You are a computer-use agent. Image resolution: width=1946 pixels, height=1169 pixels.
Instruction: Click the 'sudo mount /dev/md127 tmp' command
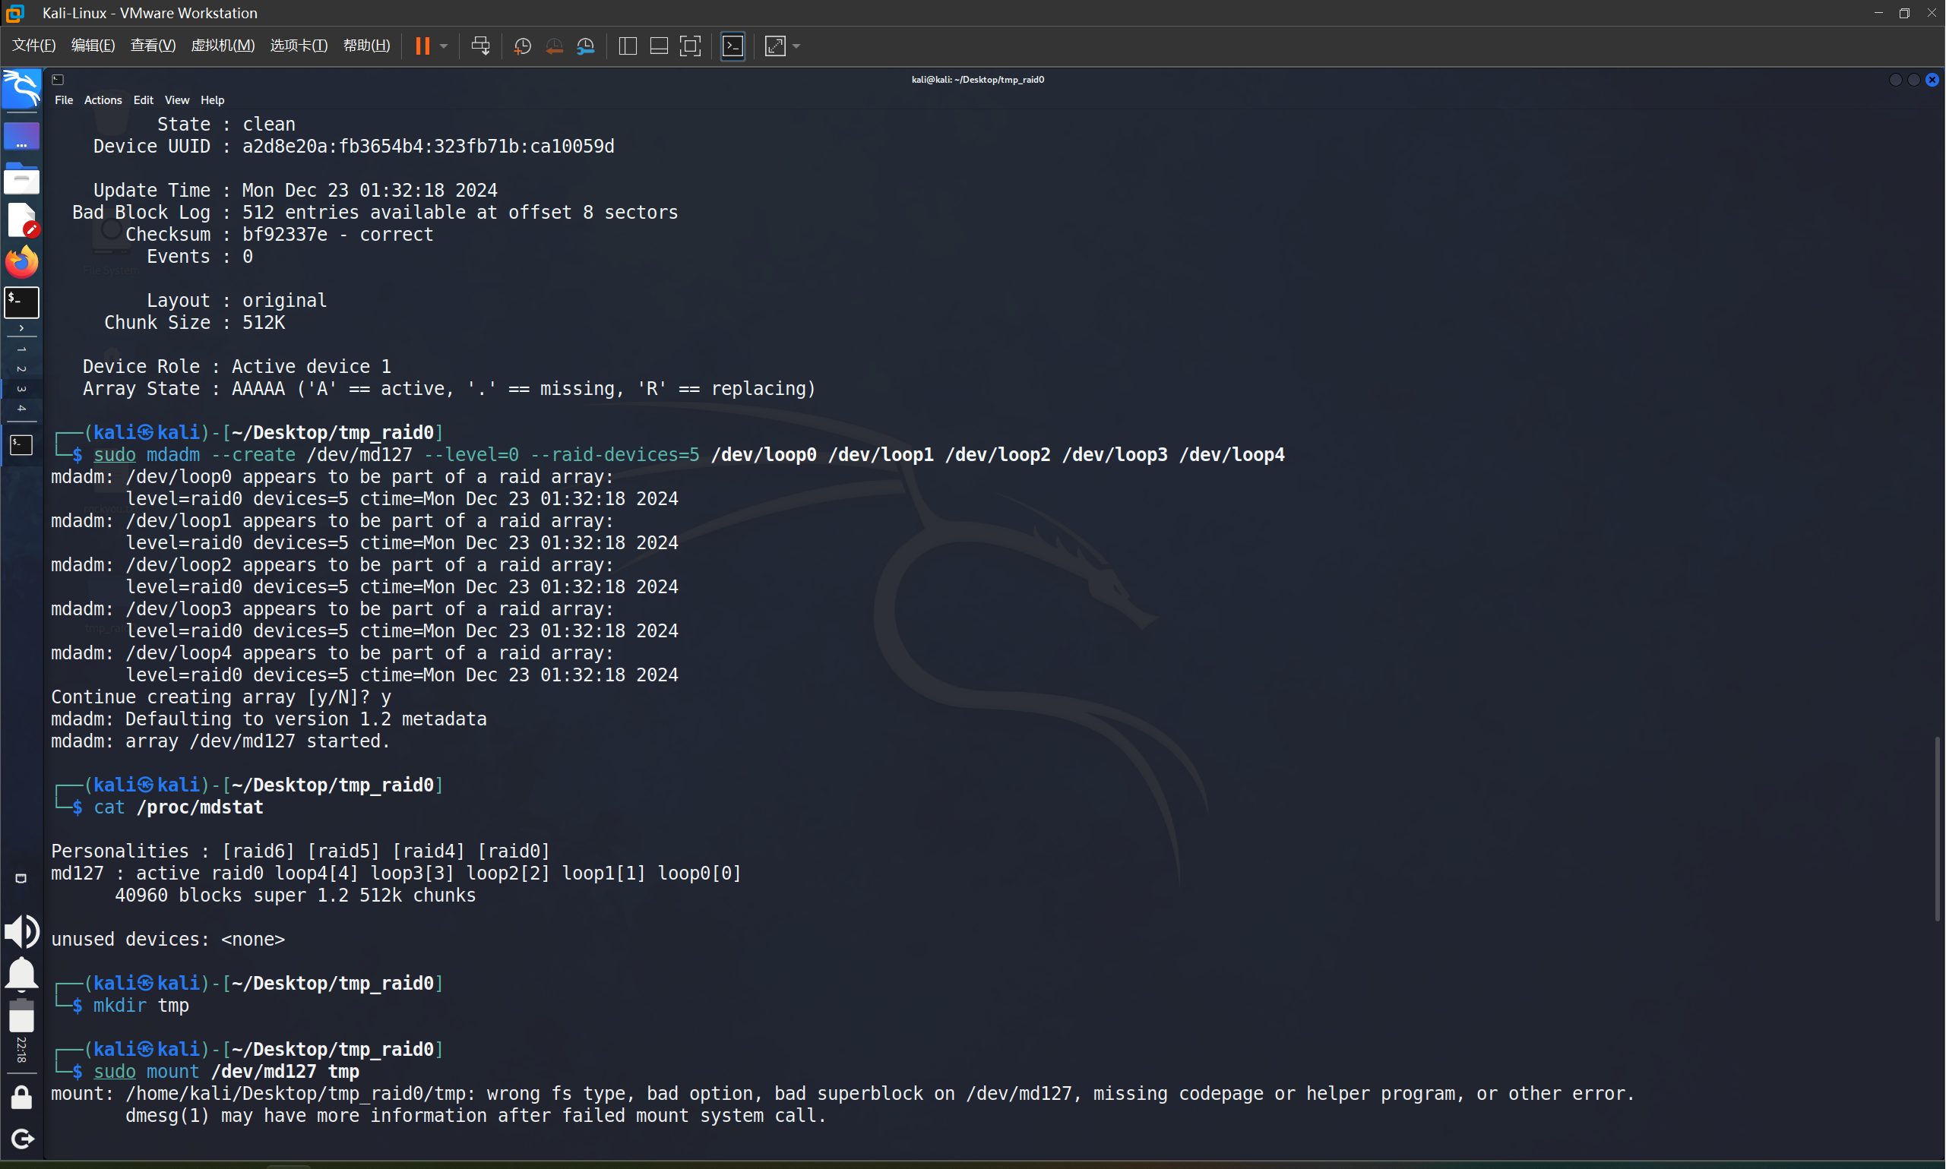pyautogui.click(x=226, y=1071)
